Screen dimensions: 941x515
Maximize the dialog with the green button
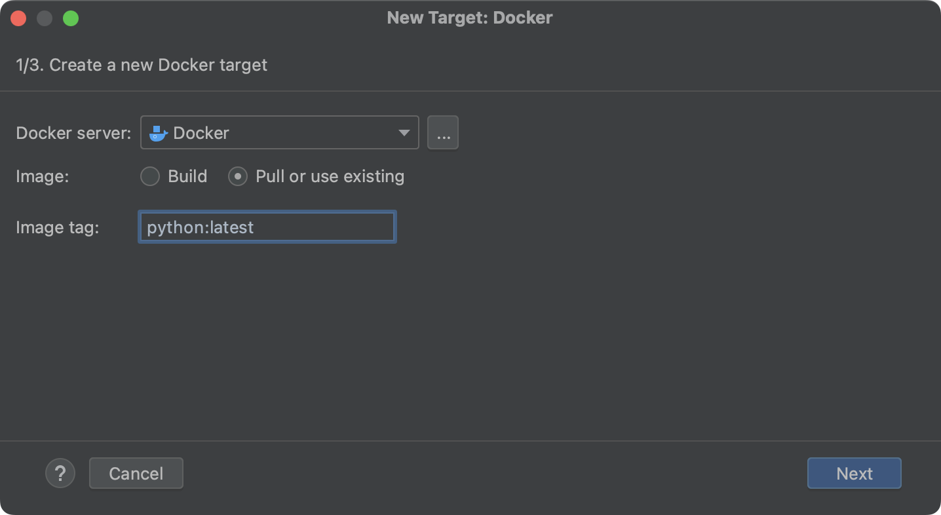coord(71,18)
